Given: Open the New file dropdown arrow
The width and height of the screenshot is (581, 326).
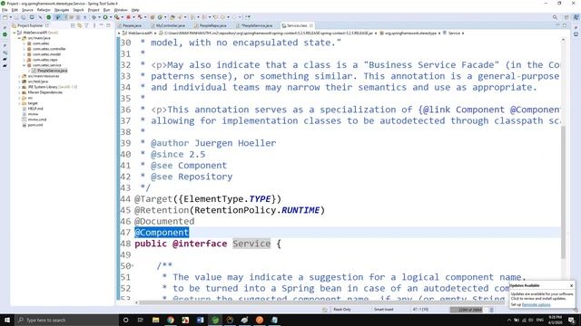Looking at the screenshot, I should [x=10, y=17].
